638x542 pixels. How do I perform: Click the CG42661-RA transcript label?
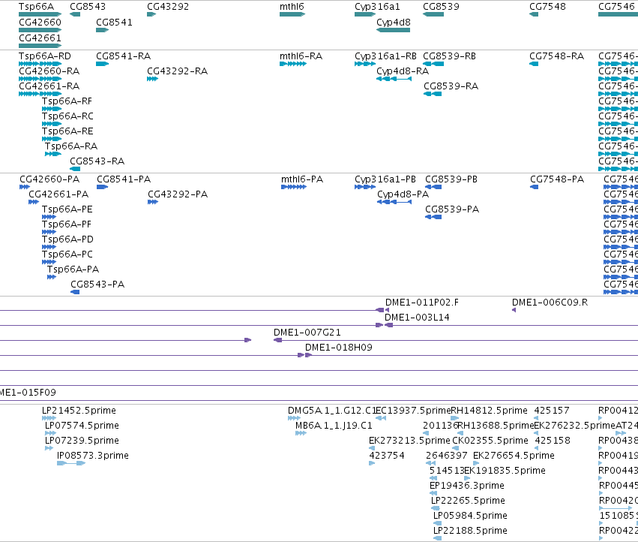point(49,86)
